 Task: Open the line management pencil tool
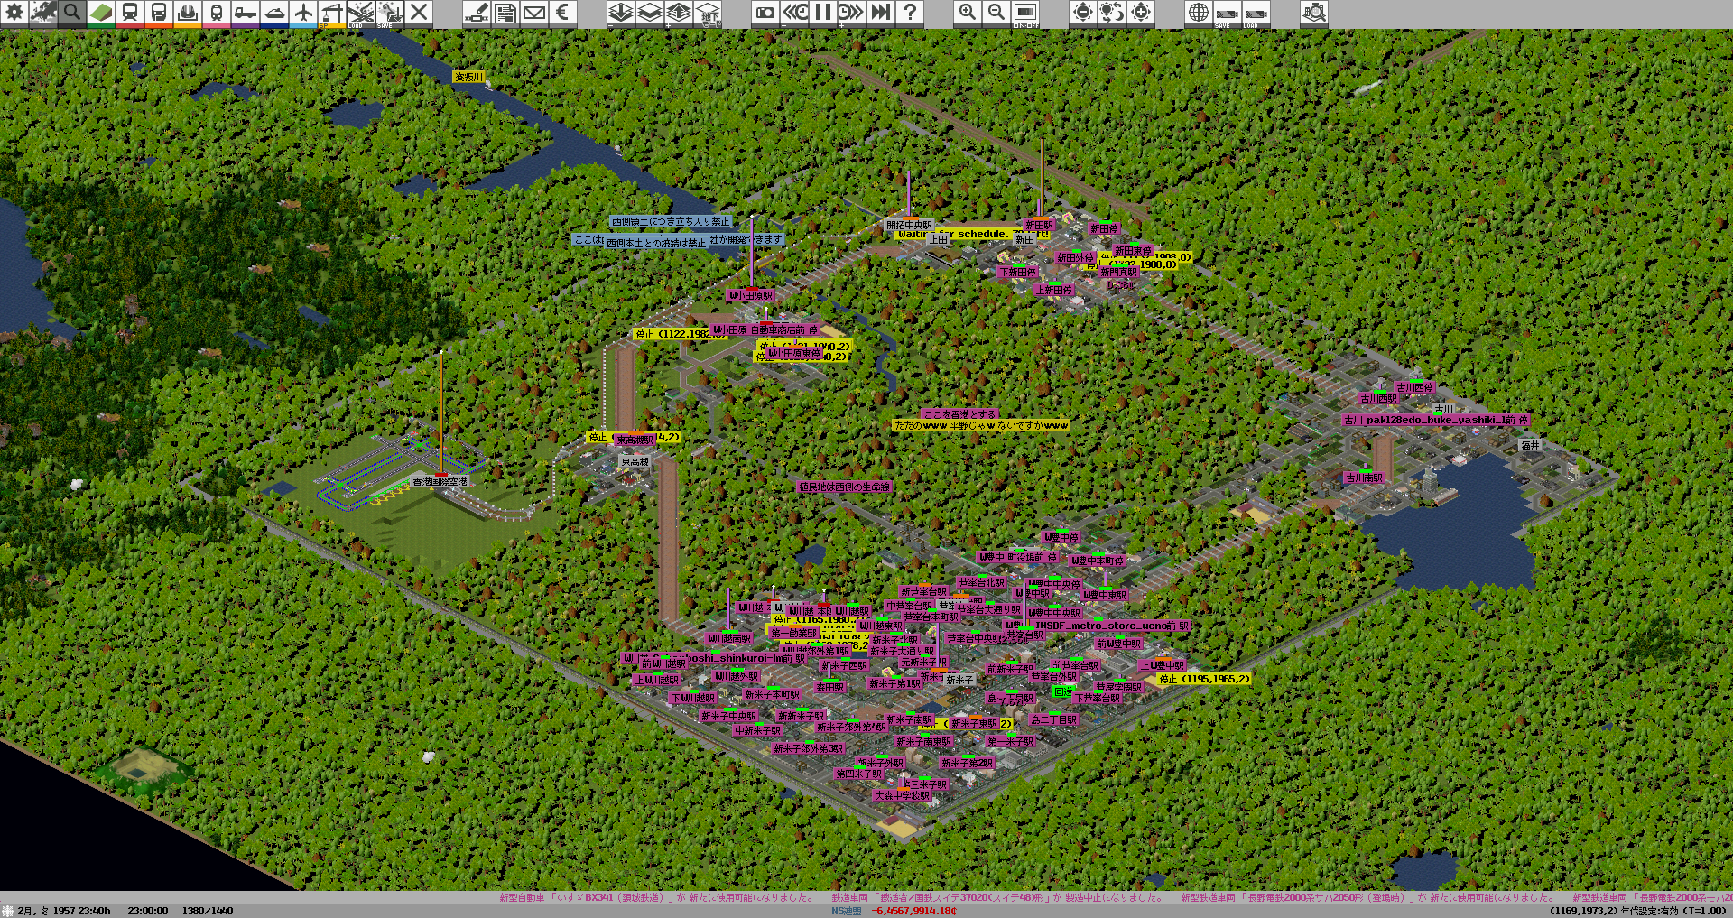pos(477,13)
